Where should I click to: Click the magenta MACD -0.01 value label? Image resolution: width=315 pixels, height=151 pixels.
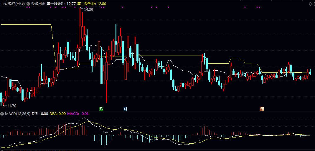coord(78,113)
